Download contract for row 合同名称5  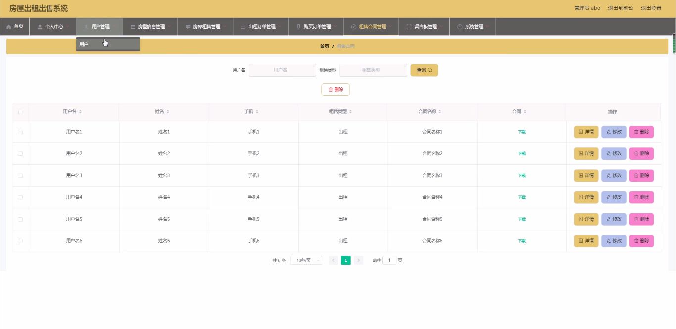click(x=522, y=219)
